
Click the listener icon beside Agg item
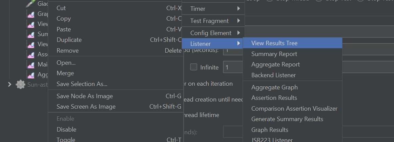click(31, 75)
